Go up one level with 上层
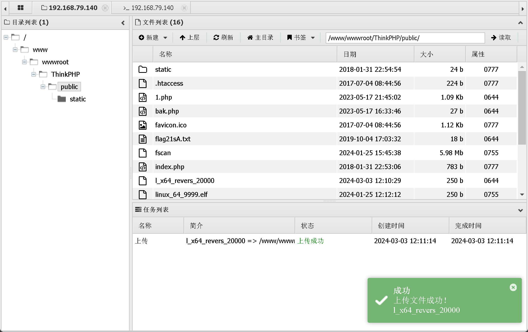The image size is (528, 332). click(x=190, y=38)
